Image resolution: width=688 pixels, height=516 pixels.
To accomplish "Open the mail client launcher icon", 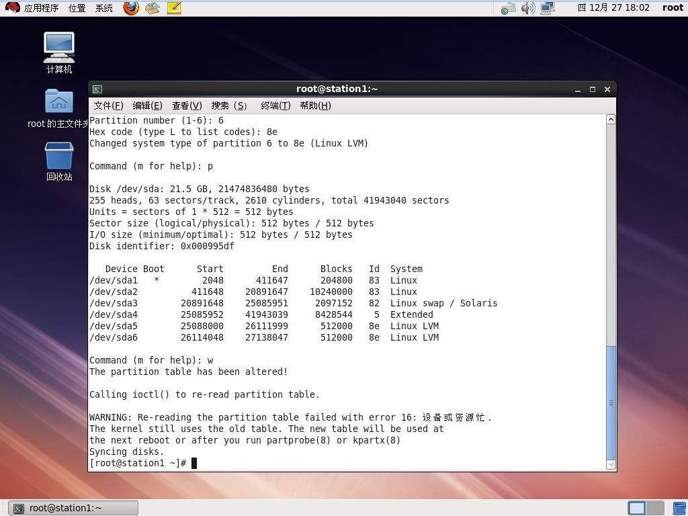I will pos(153,8).
